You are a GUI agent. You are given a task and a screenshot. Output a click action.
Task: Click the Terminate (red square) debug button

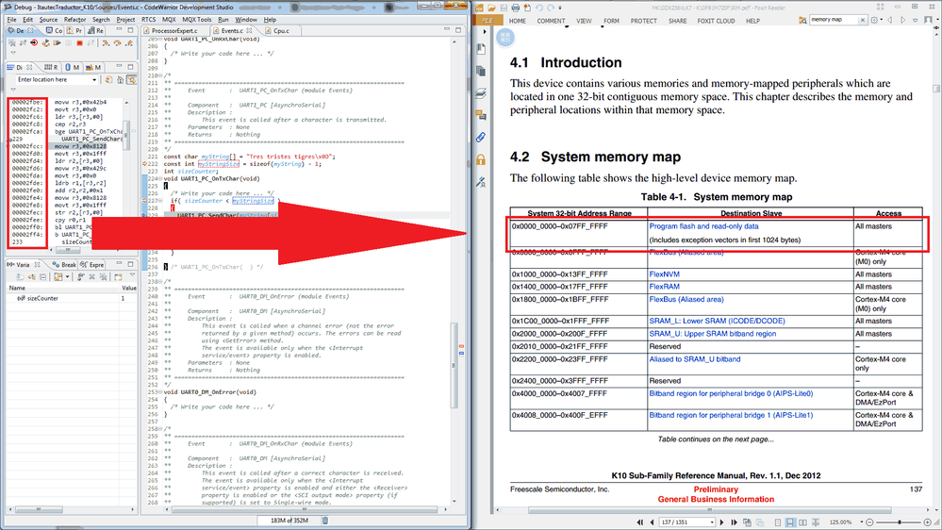click(79, 42)
